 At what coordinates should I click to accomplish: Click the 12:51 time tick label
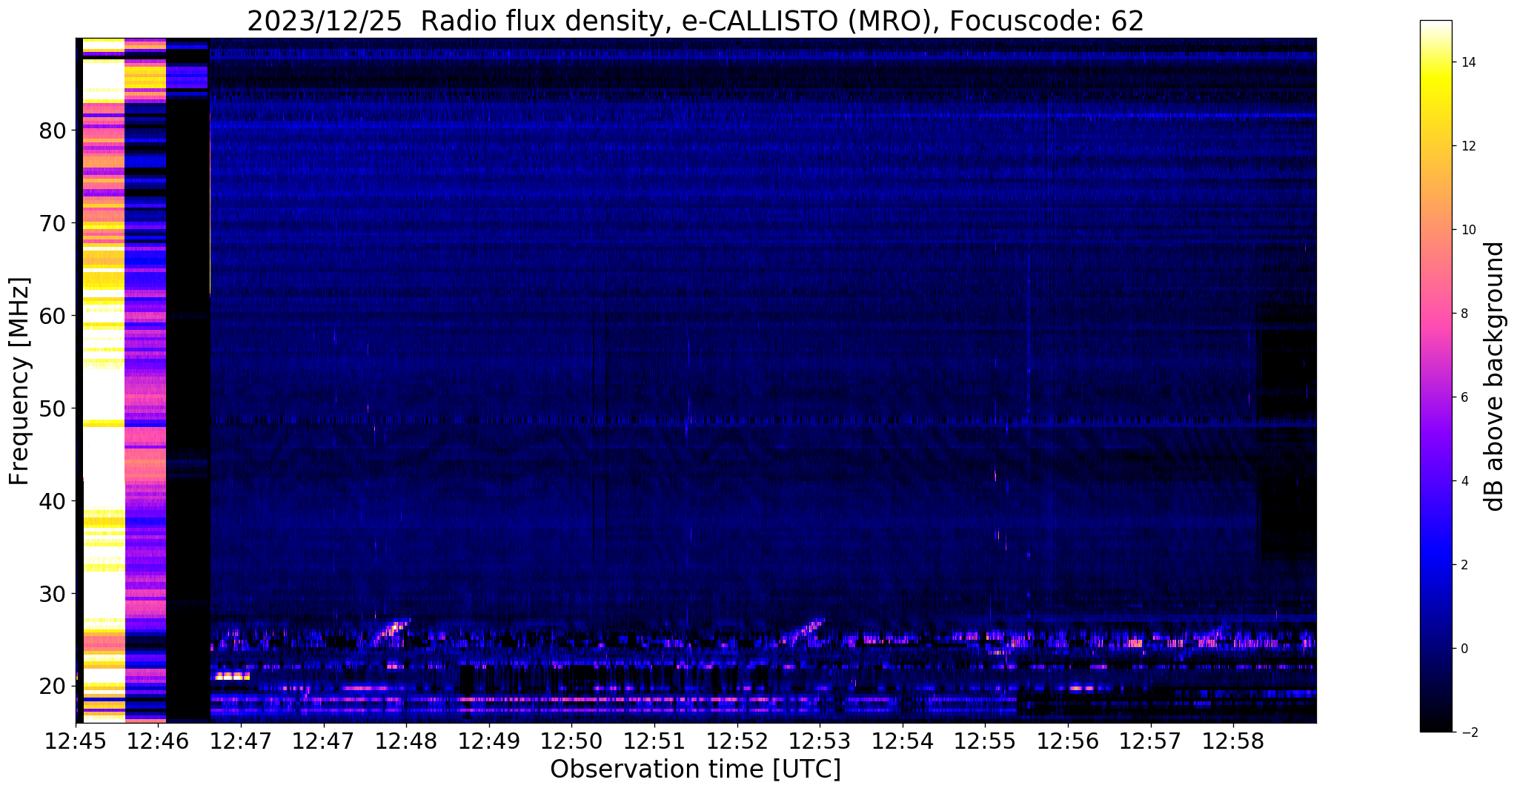click(x=654, y=741)
